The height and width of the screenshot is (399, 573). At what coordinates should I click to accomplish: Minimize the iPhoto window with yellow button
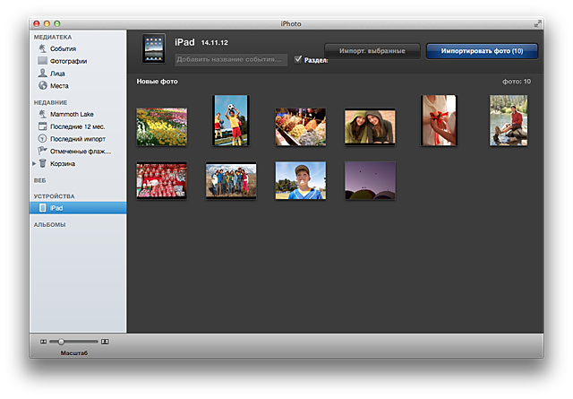click(47, 23)
